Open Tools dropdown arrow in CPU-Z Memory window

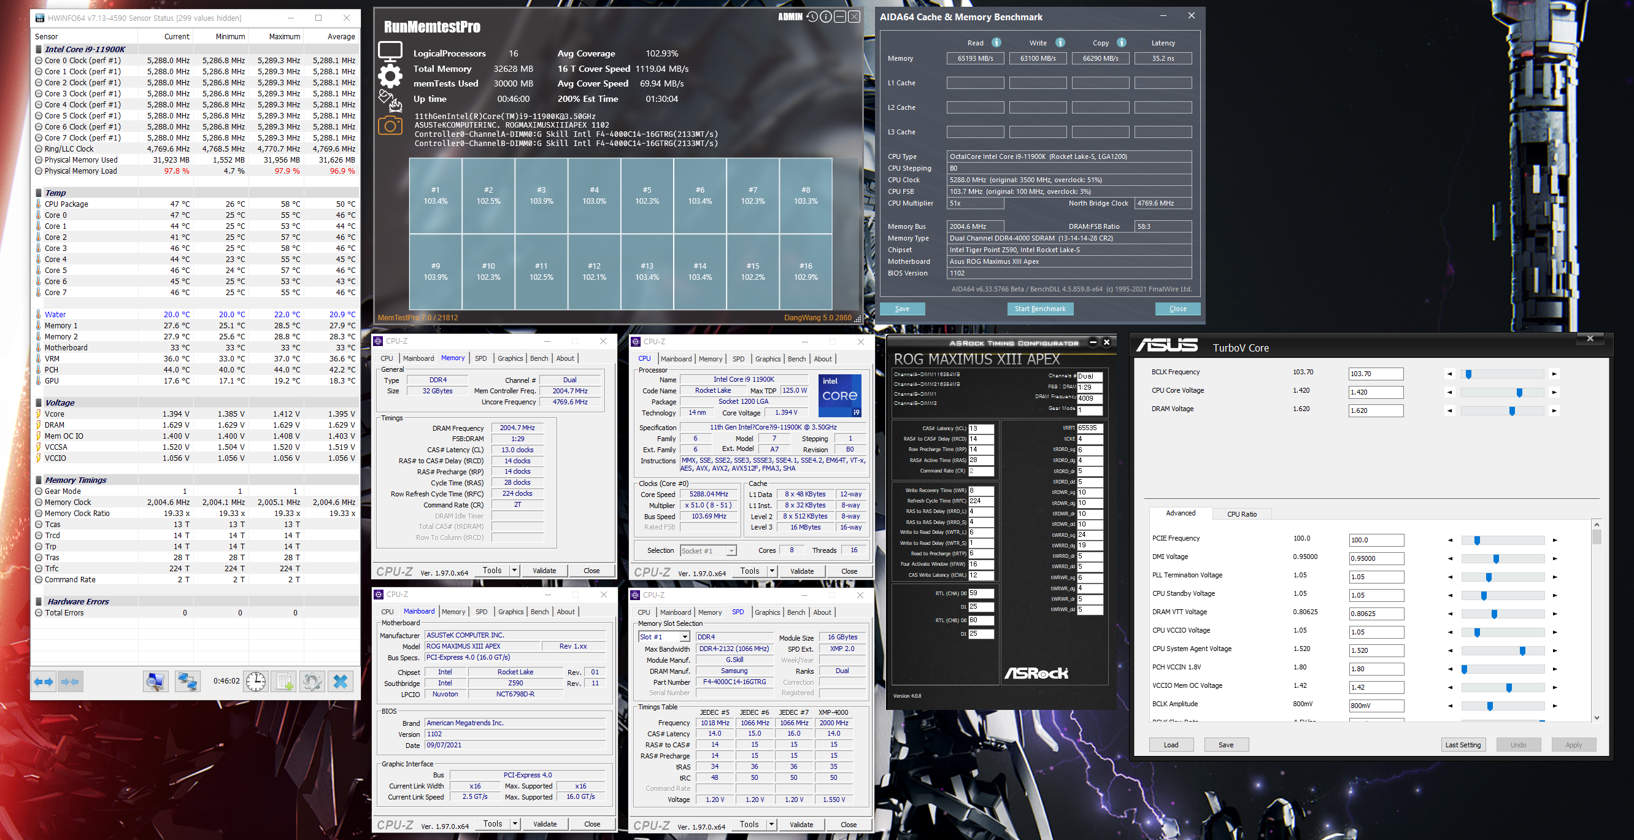[514, 571]
